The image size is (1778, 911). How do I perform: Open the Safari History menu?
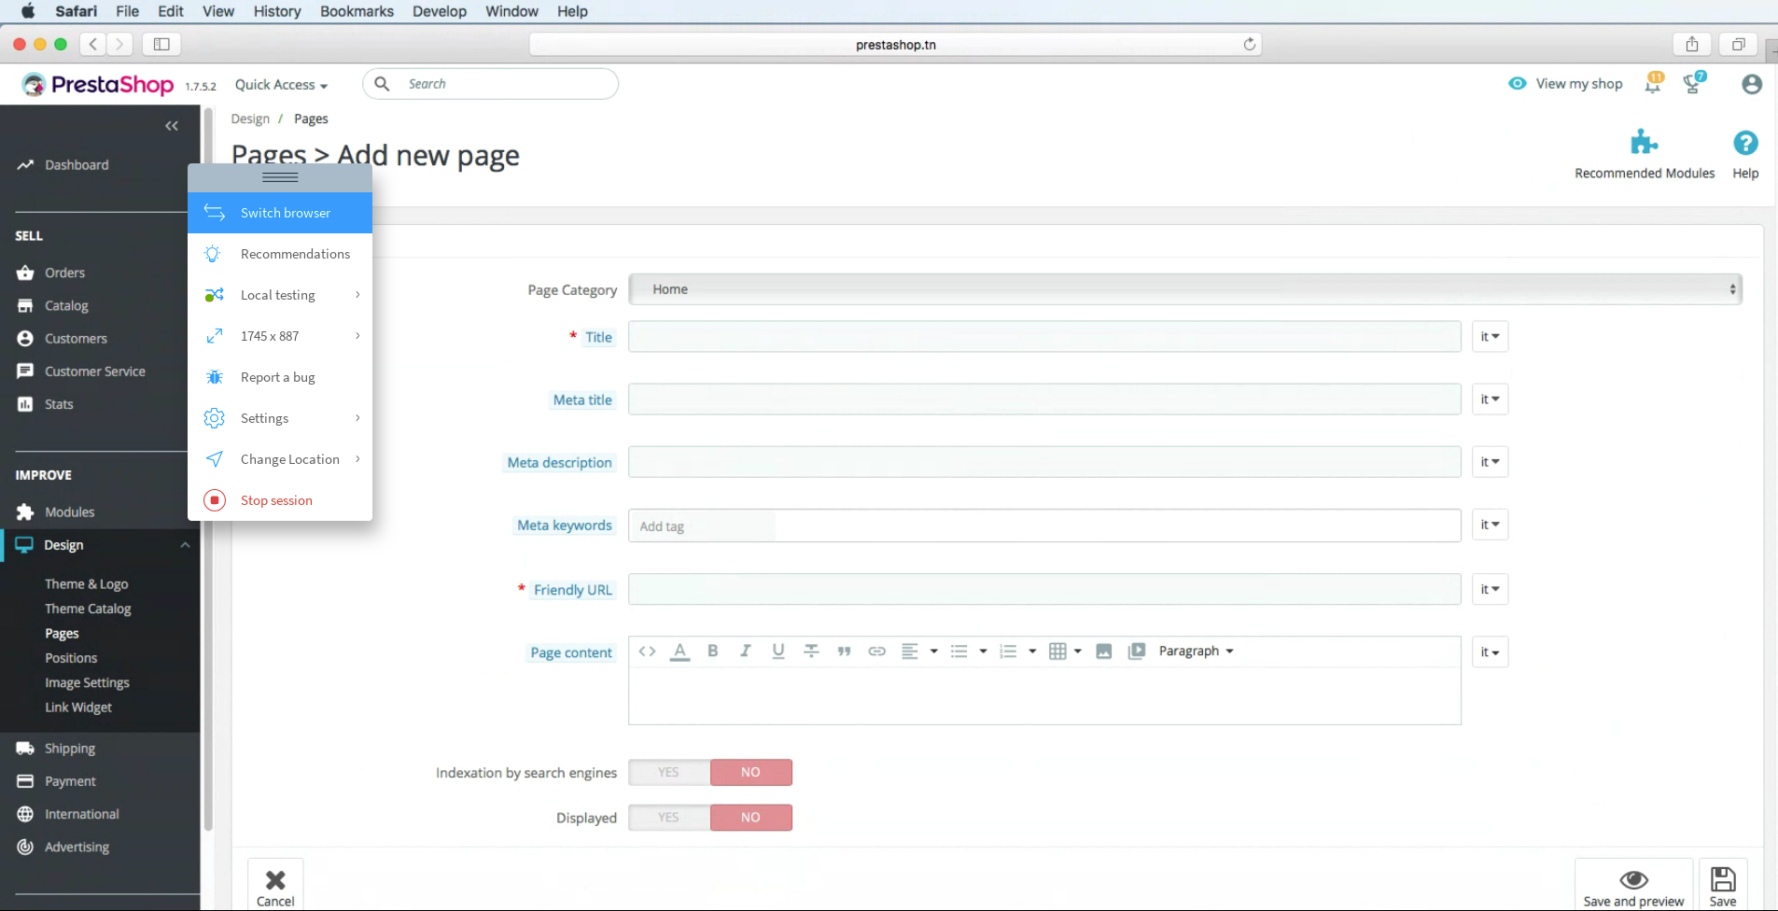coord(277,11)
